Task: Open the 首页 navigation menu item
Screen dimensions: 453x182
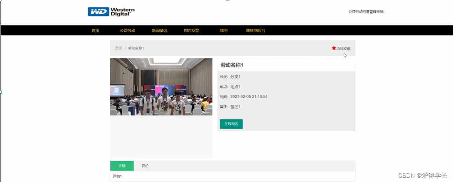Action: coord(95,31)
